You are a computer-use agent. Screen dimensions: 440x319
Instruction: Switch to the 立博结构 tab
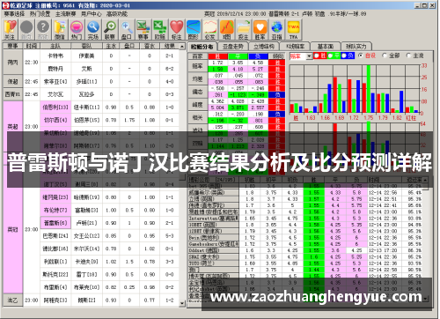point(264,47)
